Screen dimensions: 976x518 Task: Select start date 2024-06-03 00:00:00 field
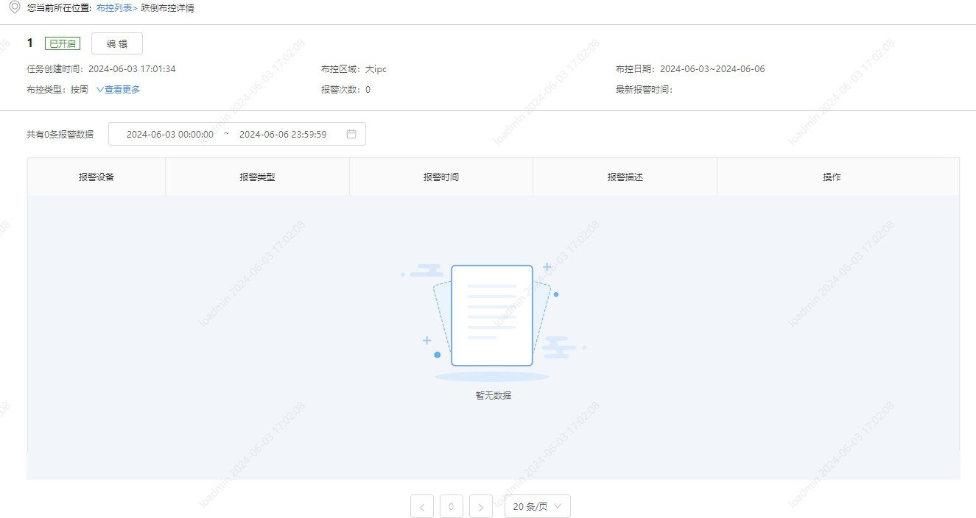pos(170,135)
